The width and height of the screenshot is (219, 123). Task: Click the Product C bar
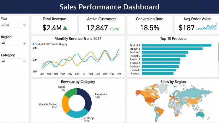tap(165, 52)
